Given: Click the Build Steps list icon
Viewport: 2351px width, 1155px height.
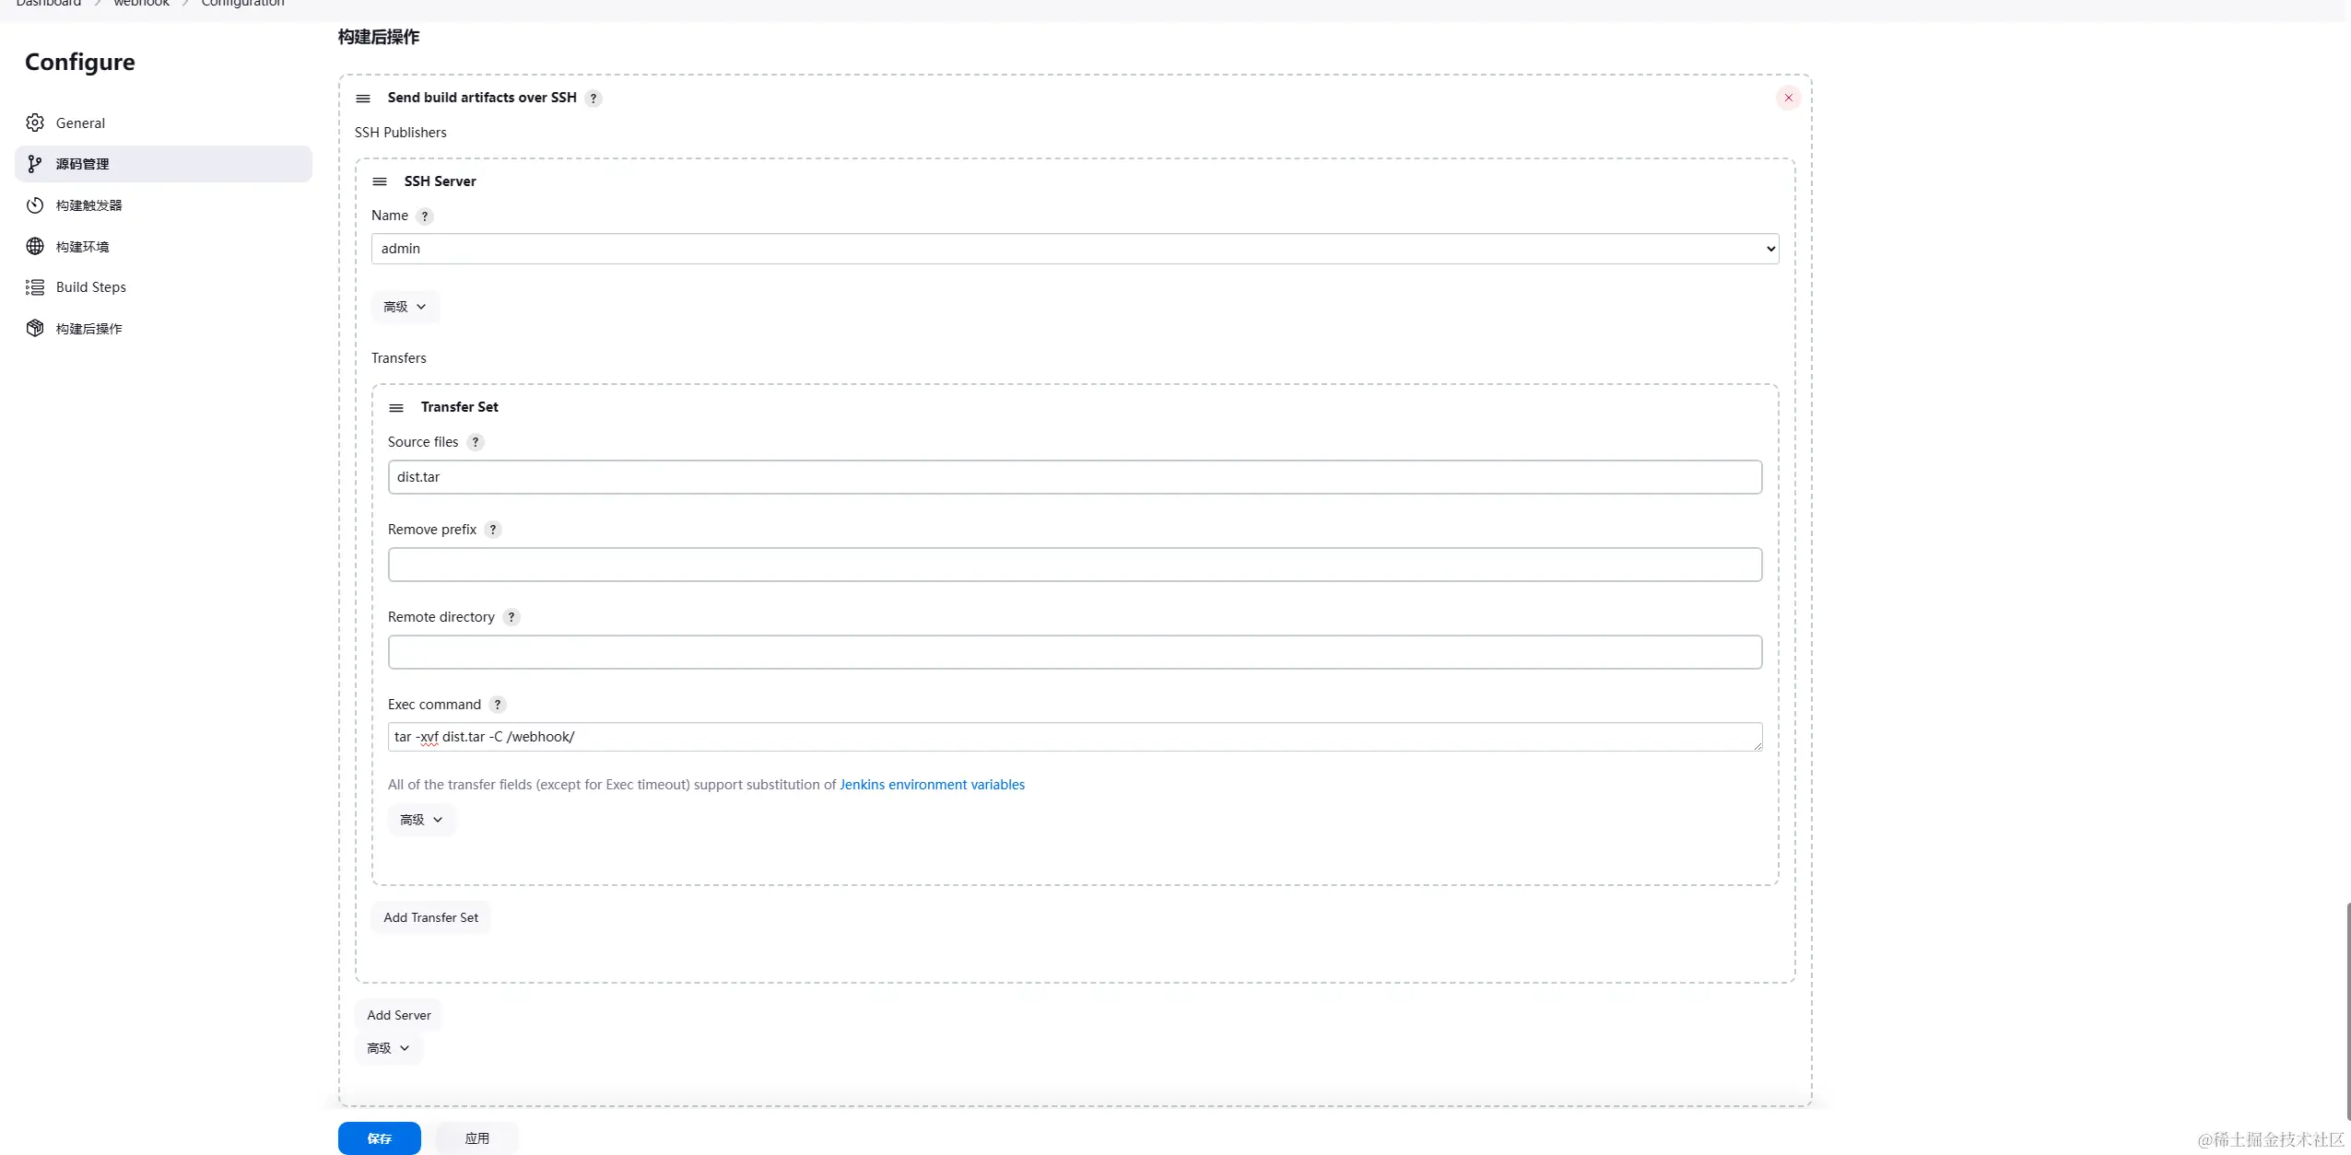Looking at the screenshot, I should (35, 287).
